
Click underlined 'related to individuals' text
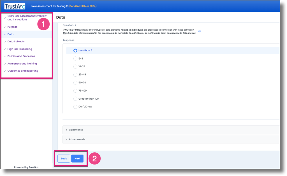pyautogui.click(x=132, y=30)
